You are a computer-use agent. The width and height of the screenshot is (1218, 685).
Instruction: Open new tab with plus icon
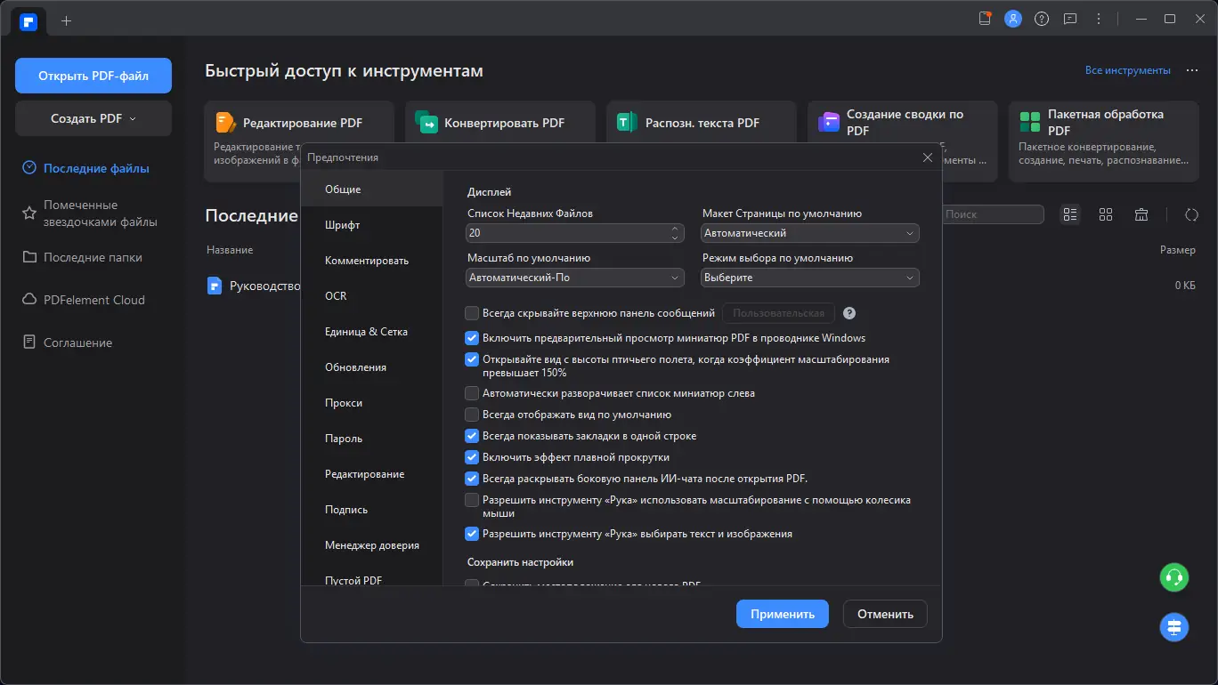(x=67, y=20)
